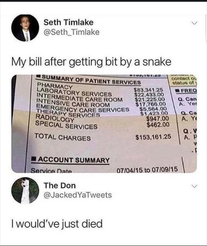Click The Don display name

pyautogui.click(x=60, y=185)
